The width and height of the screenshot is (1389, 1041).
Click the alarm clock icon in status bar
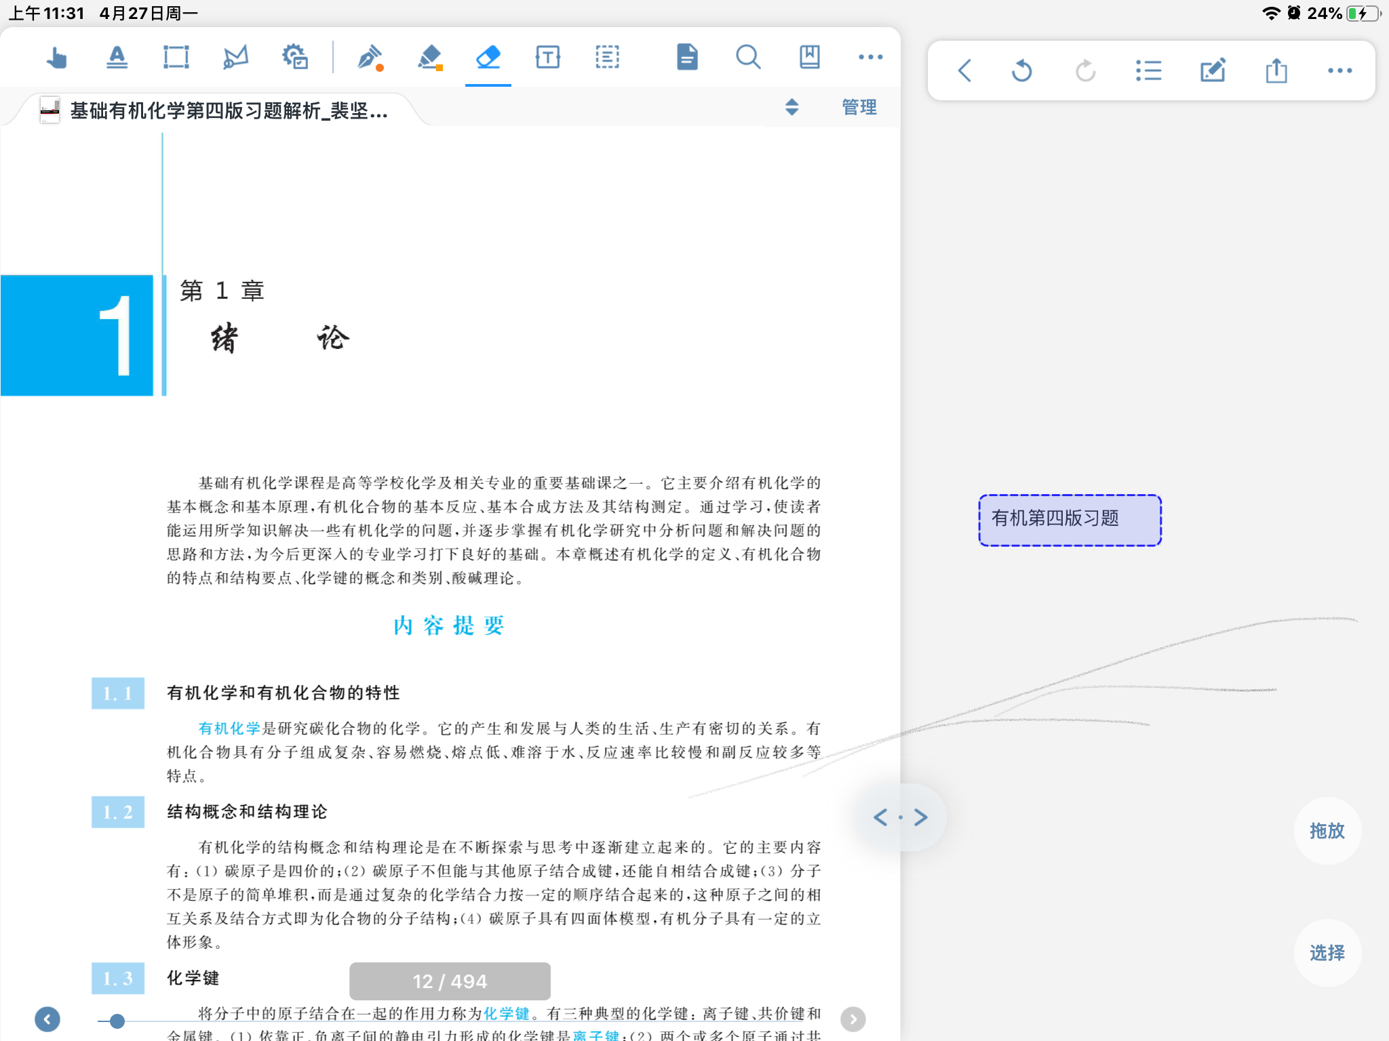click(x=1293, y=14)
